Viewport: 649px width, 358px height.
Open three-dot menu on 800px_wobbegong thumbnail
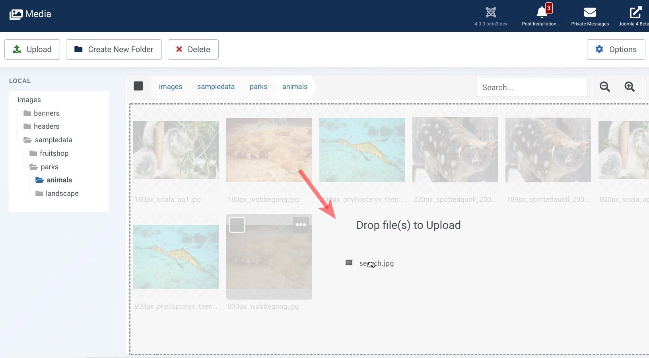(301, 225)
